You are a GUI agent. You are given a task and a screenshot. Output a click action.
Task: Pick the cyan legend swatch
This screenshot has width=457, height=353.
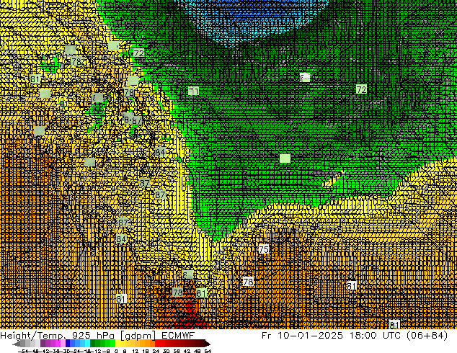point(87,344)
